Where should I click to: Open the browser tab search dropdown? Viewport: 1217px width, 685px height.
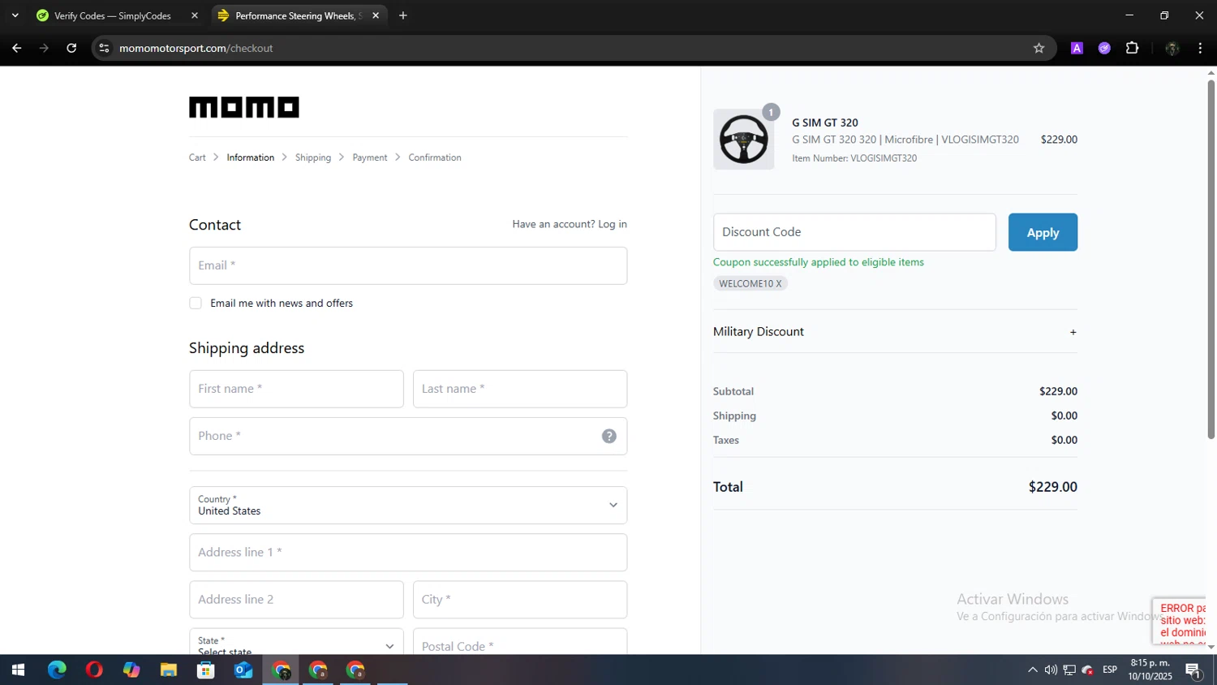15,15
